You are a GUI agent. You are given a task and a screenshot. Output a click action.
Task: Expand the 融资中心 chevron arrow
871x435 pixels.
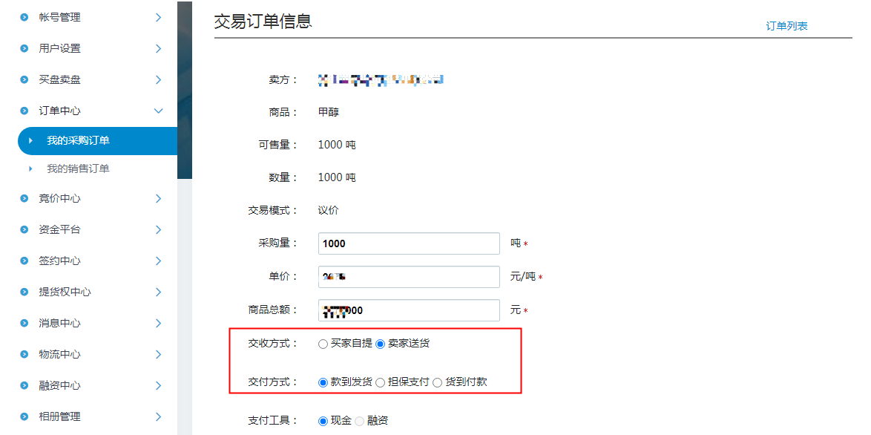pyautogui.click(x=158, y=385)
